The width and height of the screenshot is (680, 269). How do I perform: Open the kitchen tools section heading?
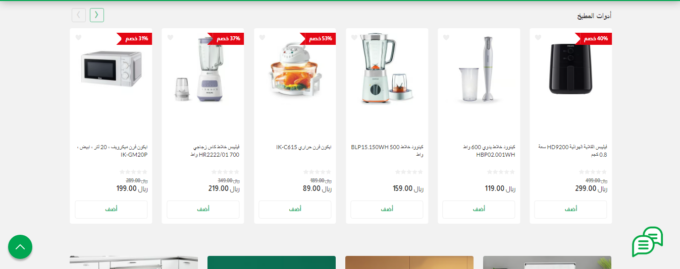[x=594, y=16]
